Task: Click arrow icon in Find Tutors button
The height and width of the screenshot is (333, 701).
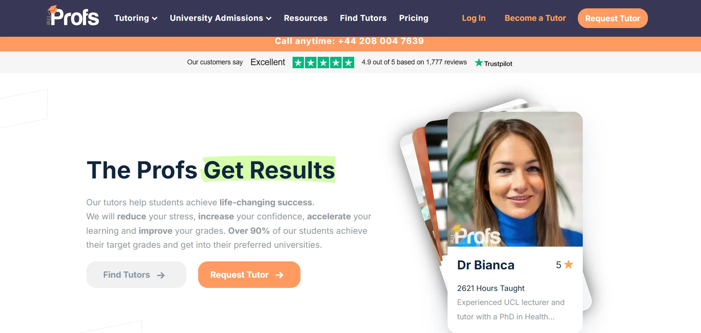Action: [x=161, y=275]
